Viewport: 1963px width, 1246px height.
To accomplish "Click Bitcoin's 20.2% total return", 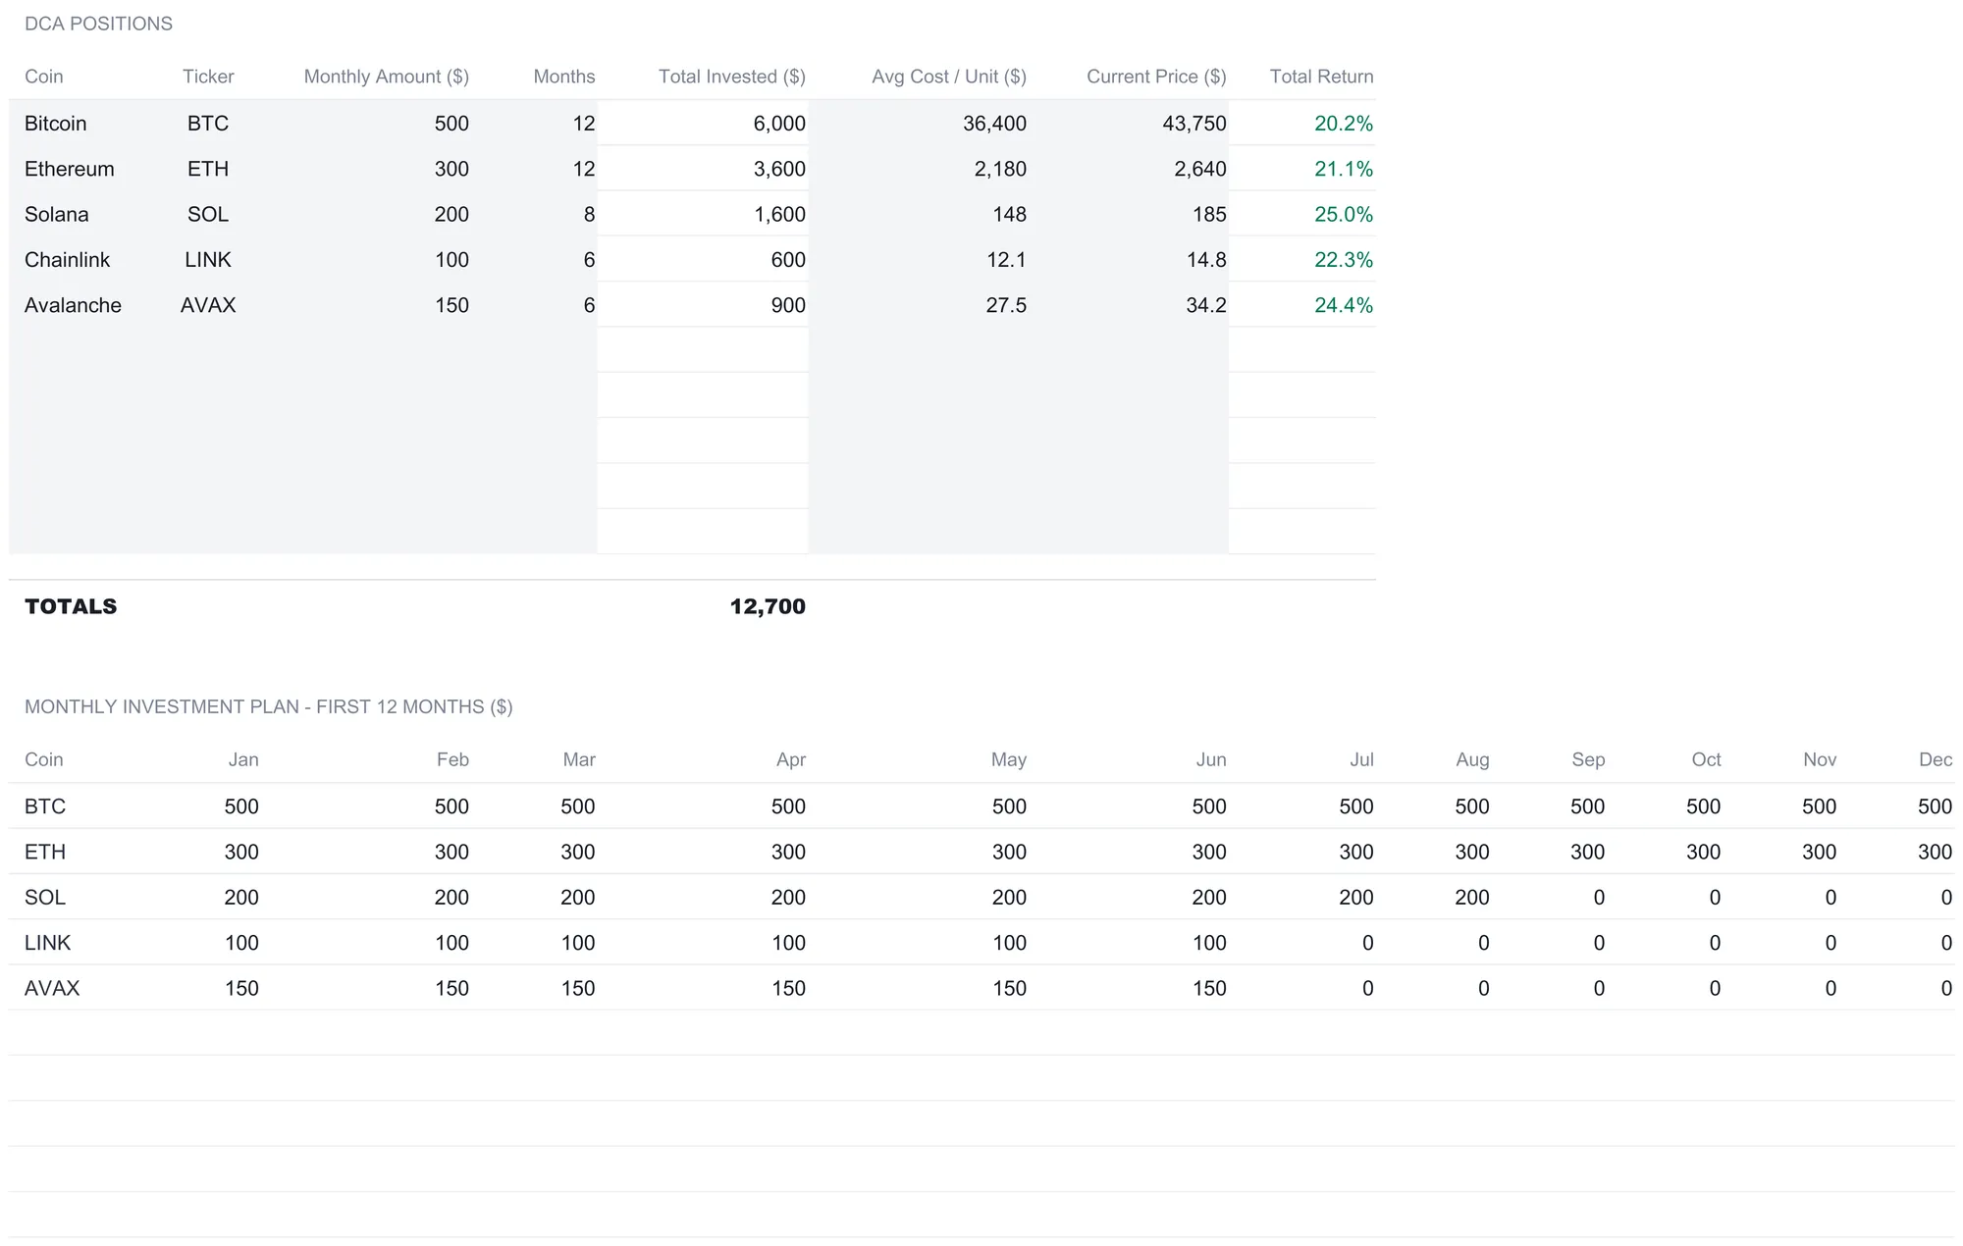I will (x=1344, y=123).
